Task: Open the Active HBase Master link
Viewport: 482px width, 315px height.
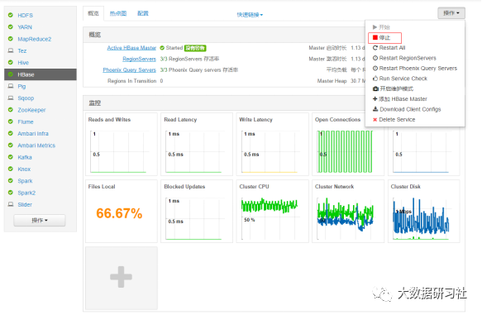Action: (x=131, y=48)
